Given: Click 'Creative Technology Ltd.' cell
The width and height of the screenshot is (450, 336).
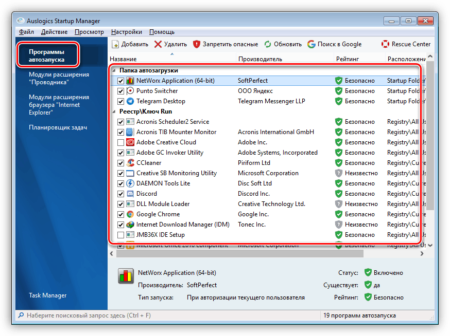Looking at the screenshot, I should (271, 204).
